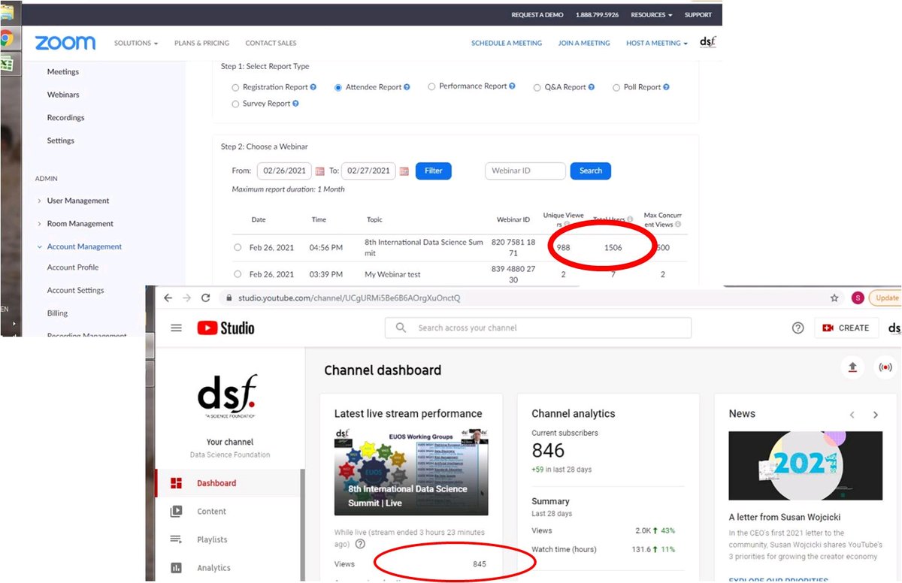Select the My Webinar test row radio
Viewport: 902px width, 583px height.
[x=238, y=274]
